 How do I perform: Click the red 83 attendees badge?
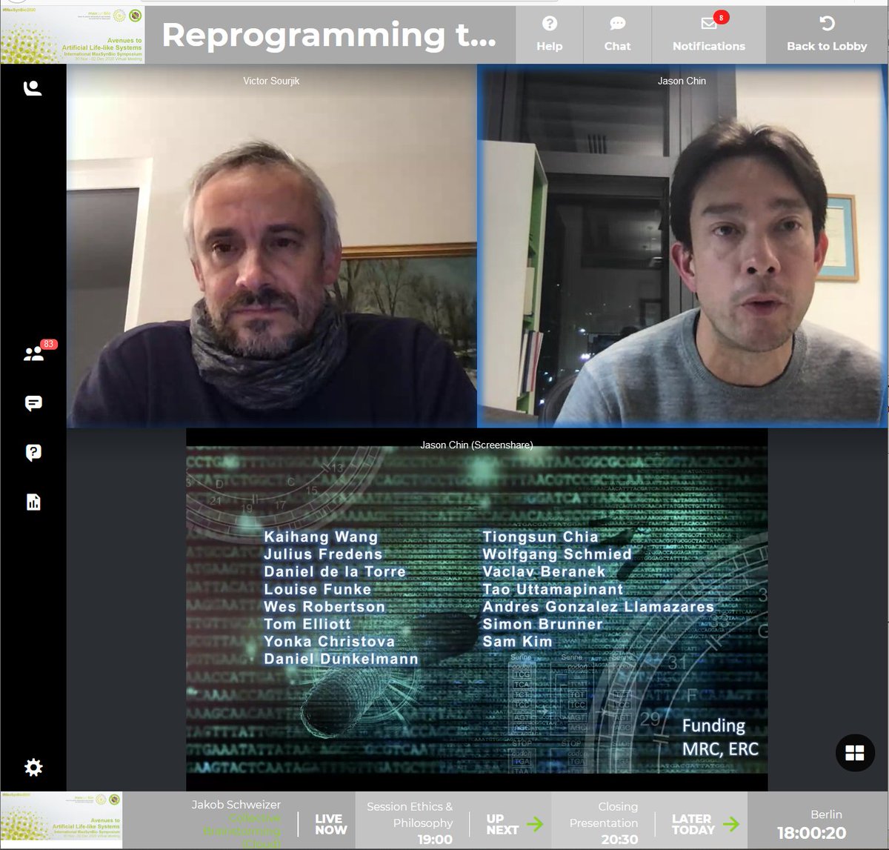click(49, 344)
